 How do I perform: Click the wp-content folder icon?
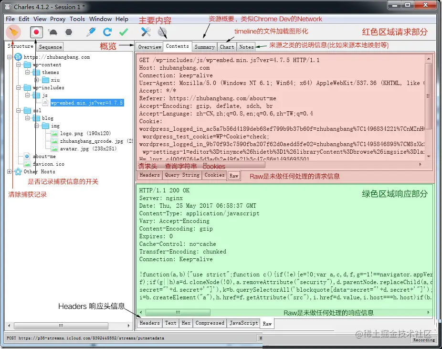27,64
